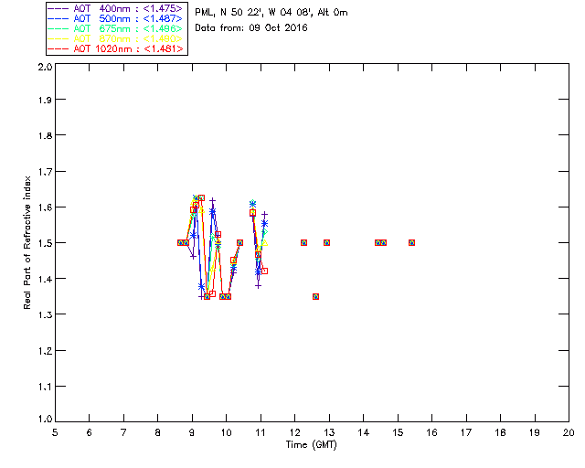
Task: Click the red square marker at 1.42 near 11
Action: (x=264, y=271)
